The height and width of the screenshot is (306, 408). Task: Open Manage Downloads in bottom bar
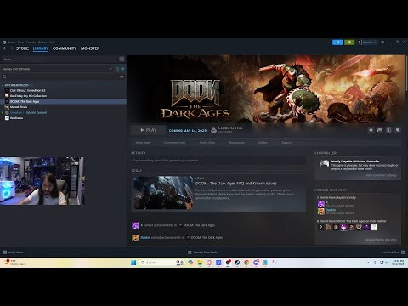tap(202, 252)
